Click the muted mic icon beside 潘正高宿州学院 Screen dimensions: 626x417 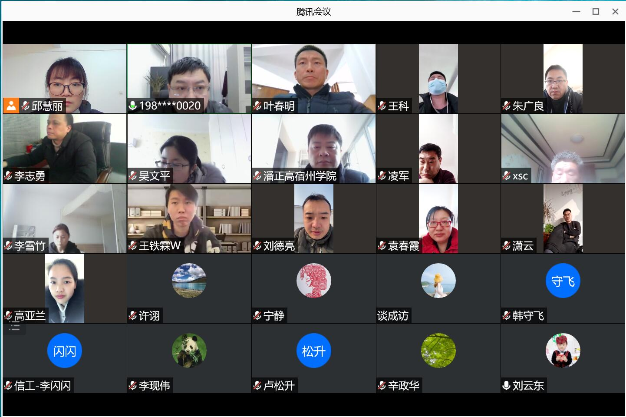[257, 176]
